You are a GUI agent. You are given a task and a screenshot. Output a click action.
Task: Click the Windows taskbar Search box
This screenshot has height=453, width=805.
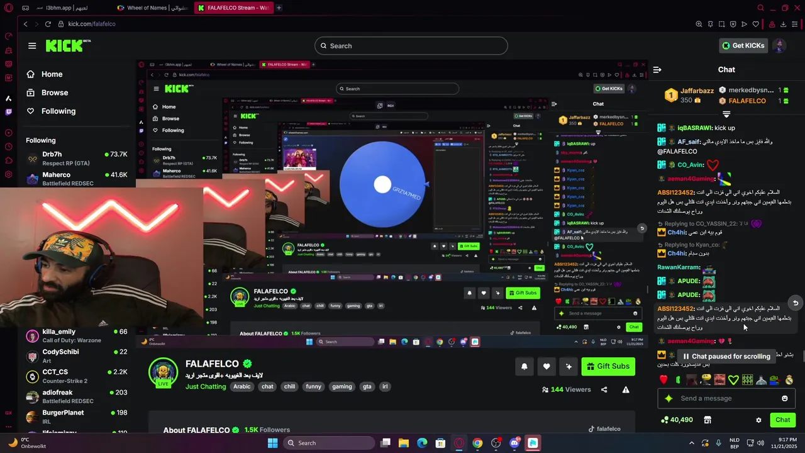coord(328,443)
